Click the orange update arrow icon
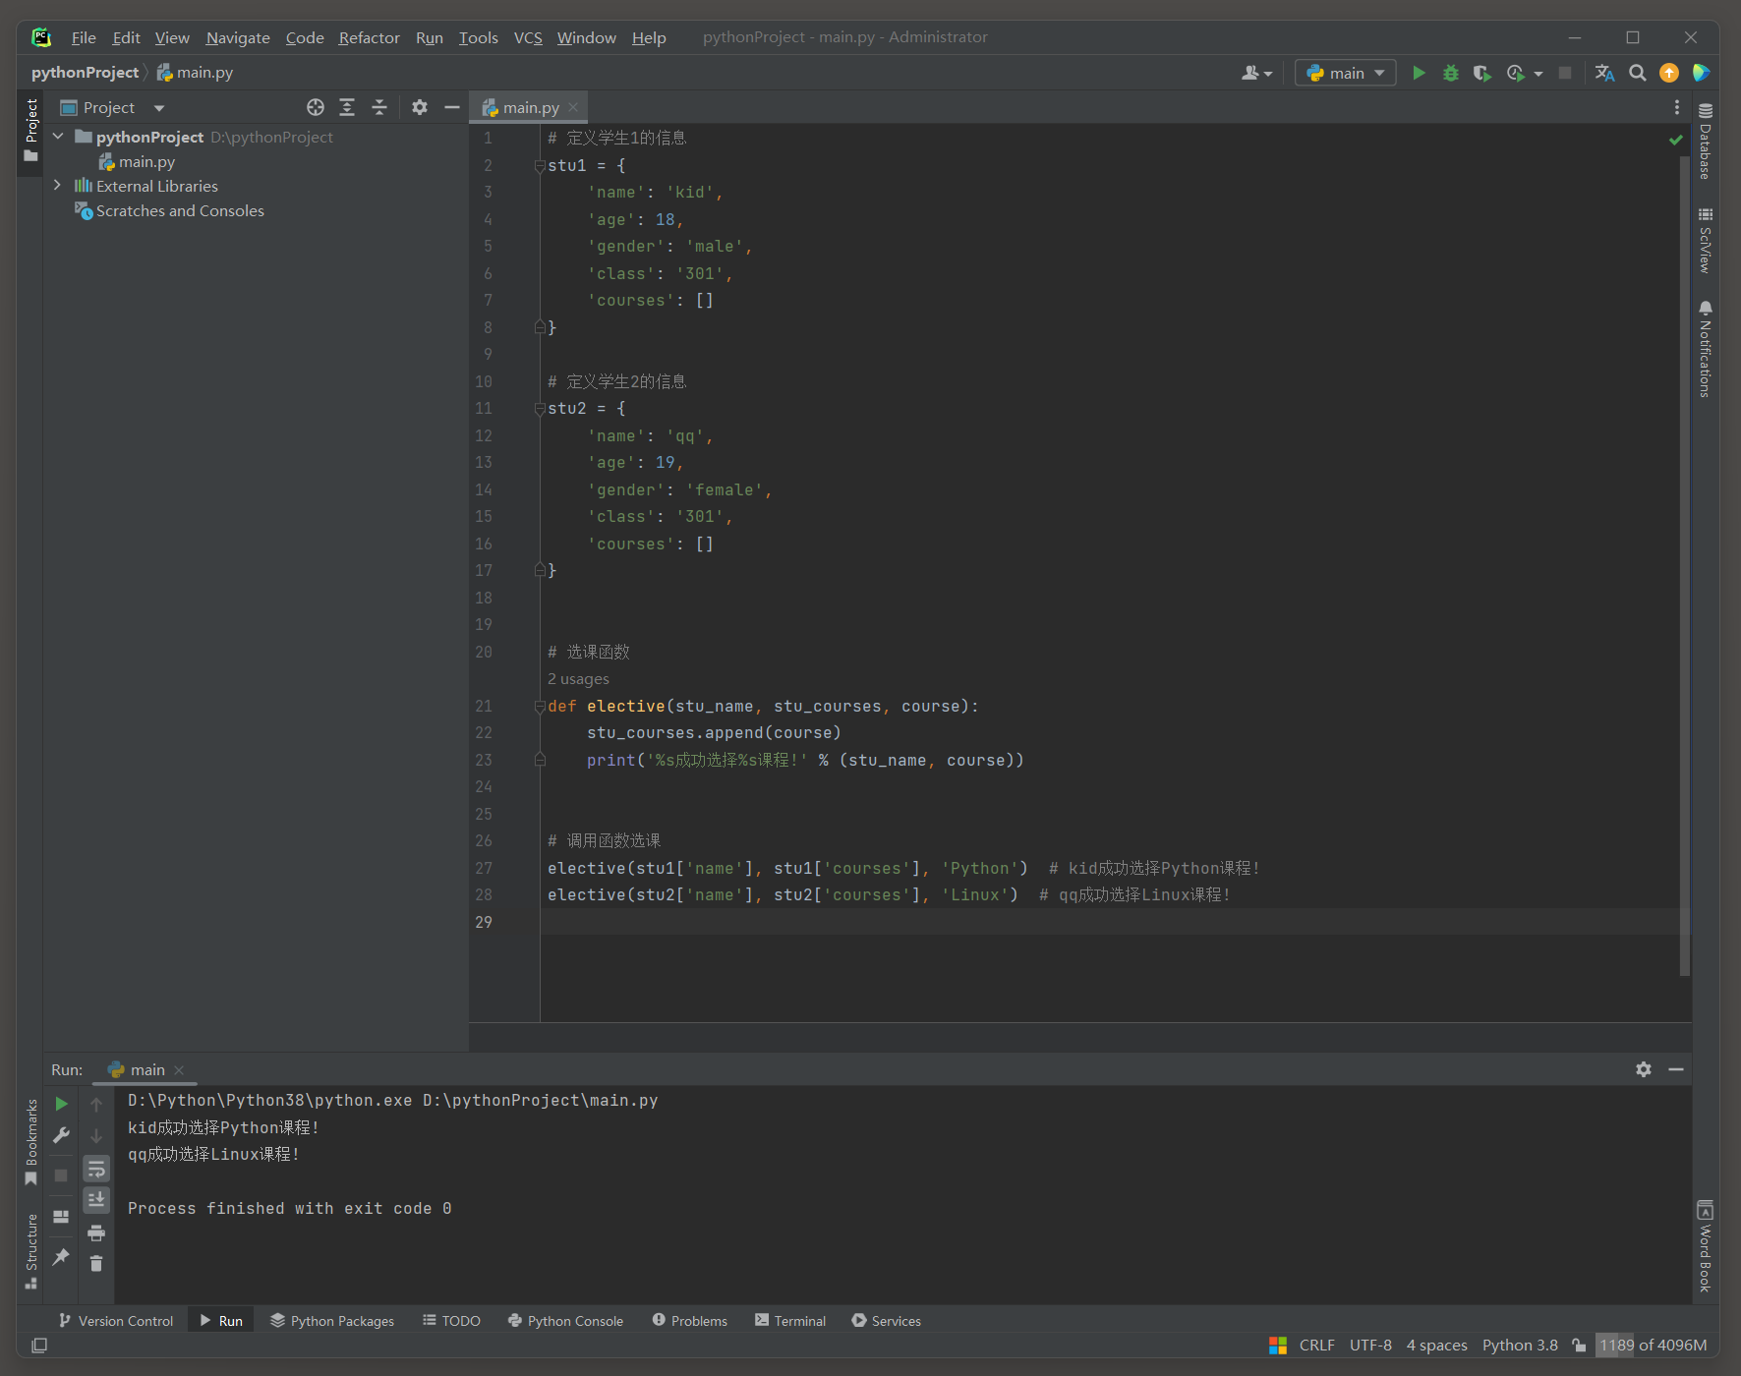The height and width of the screenshot is (1376, 1741). [1669, 73]
